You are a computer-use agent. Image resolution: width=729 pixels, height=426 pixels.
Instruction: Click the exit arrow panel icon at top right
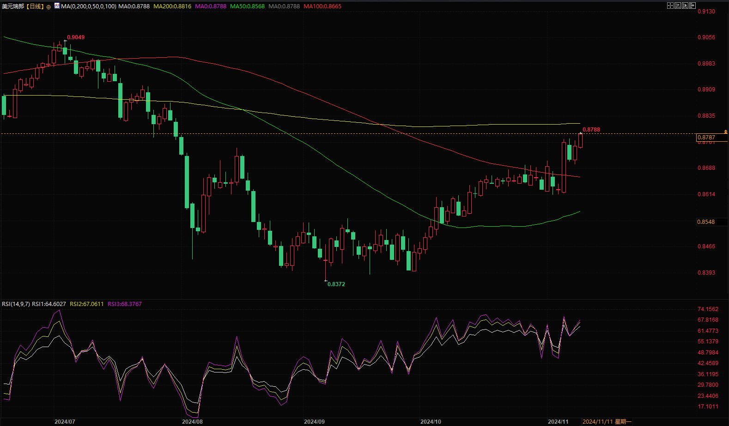click(693, 6)
